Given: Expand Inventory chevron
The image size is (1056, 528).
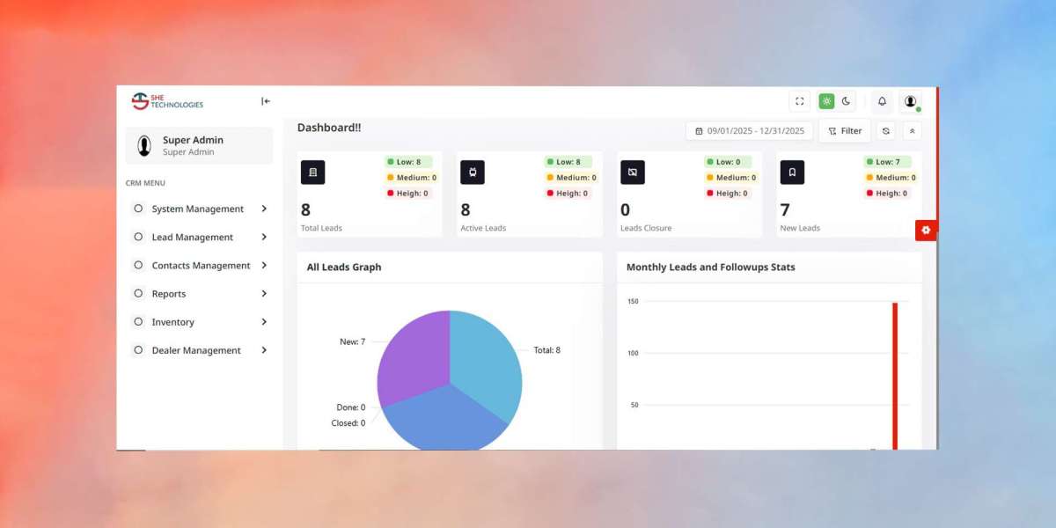Looking at the screenshot, I should pos(264,322).
